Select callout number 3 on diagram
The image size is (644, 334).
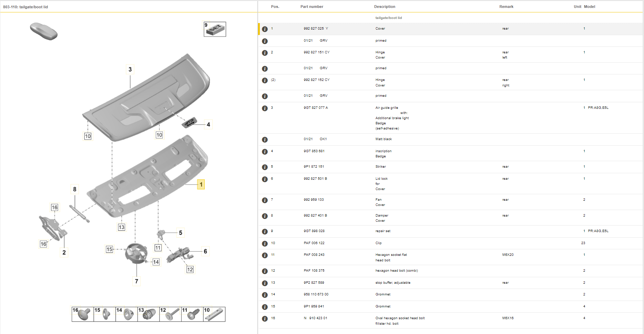coord(130,70)
